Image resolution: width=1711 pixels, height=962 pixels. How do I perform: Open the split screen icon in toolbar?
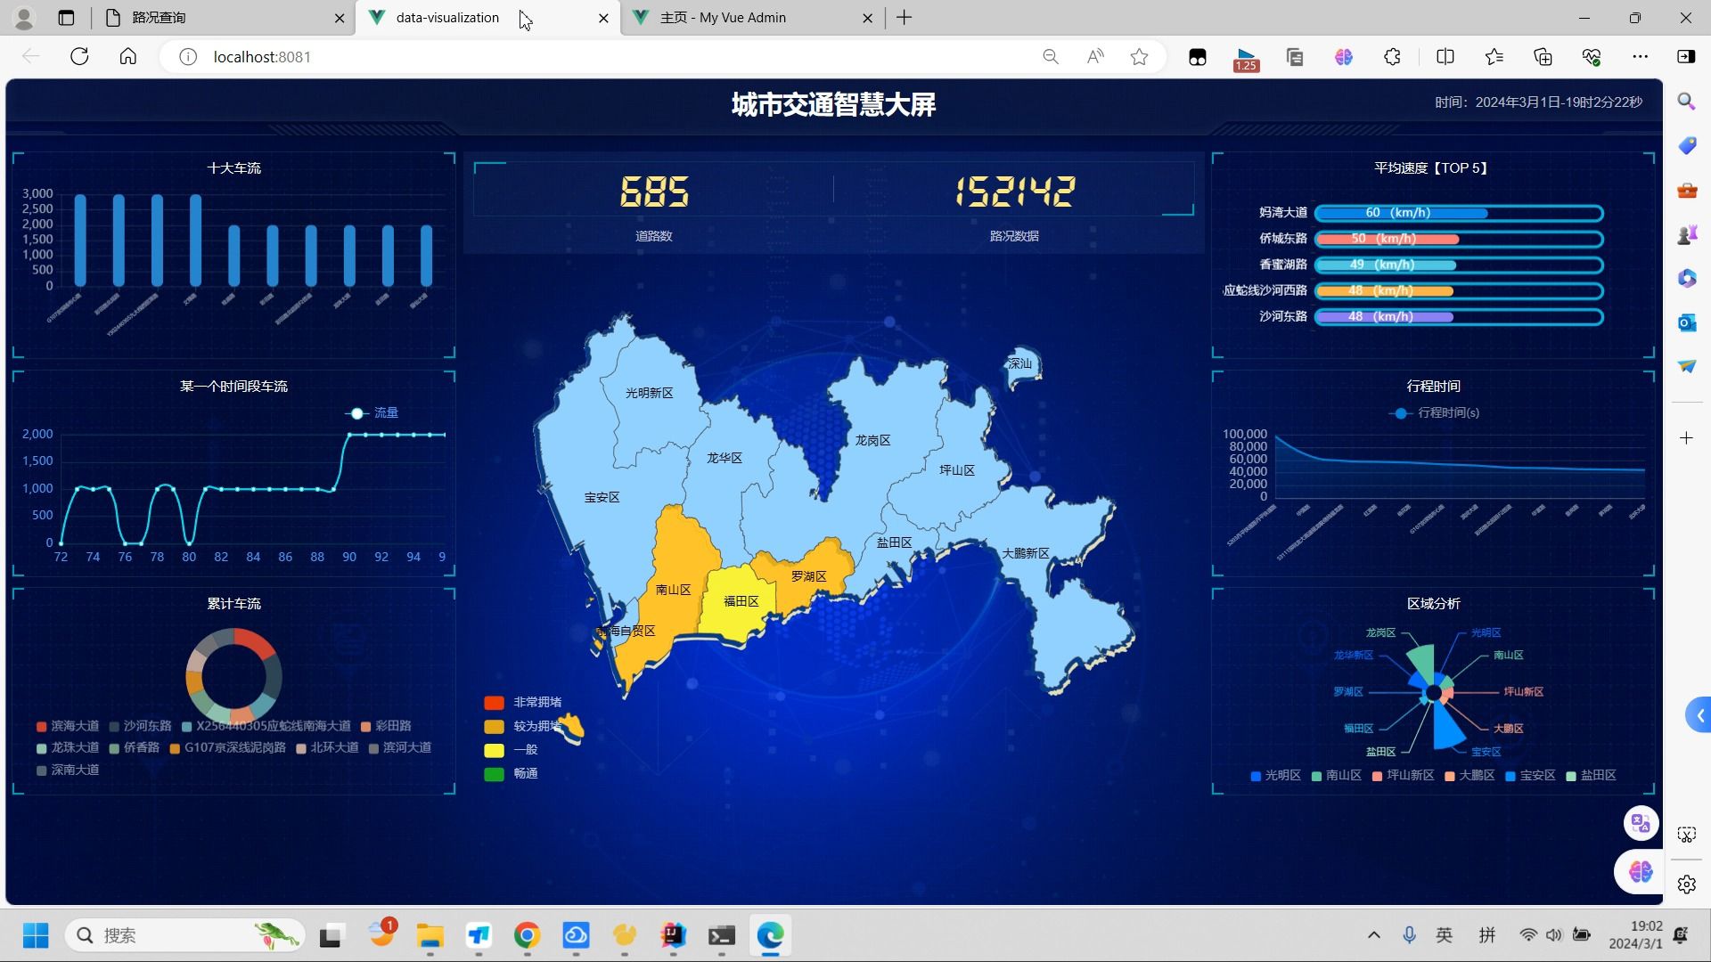tap(1445, 56)
